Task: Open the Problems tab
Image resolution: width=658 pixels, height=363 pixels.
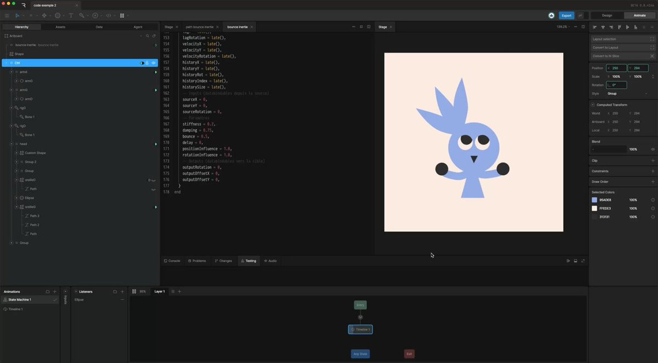Action: click(197, 261)
